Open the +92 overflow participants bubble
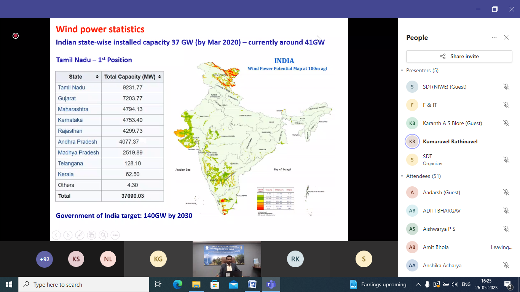 (x=45, y=259)
